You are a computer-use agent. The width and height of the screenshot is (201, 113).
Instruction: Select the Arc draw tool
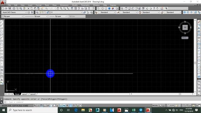coord(2,38)
